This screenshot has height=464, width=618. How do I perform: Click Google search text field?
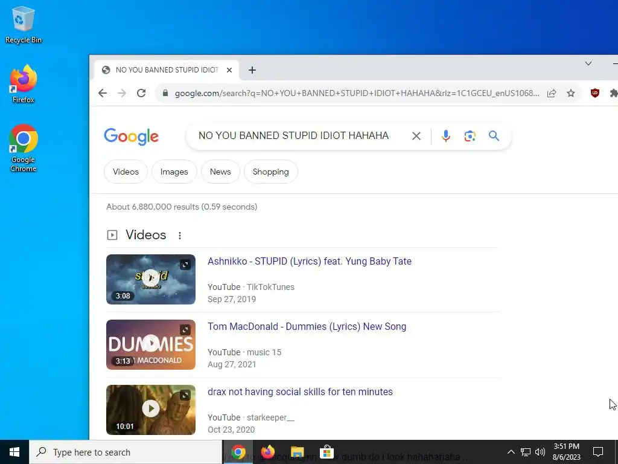coord(294,136)
